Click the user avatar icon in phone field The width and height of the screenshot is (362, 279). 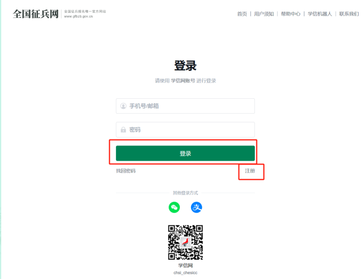click(x=123, y=106)
